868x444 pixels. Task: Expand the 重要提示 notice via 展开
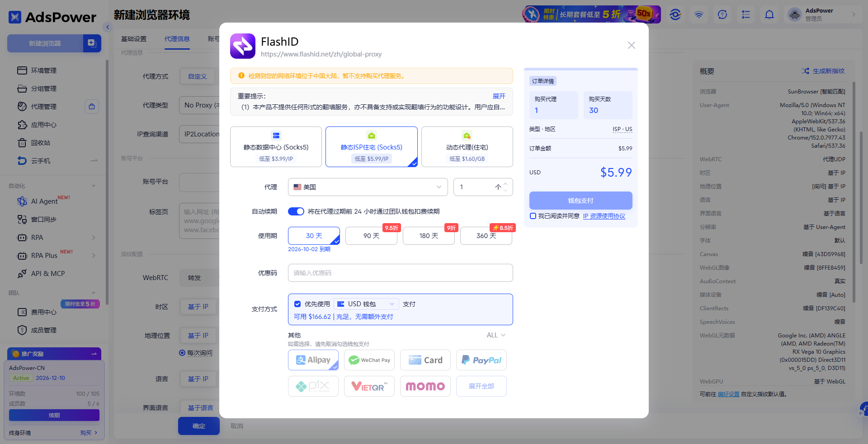tap(499, 96)
